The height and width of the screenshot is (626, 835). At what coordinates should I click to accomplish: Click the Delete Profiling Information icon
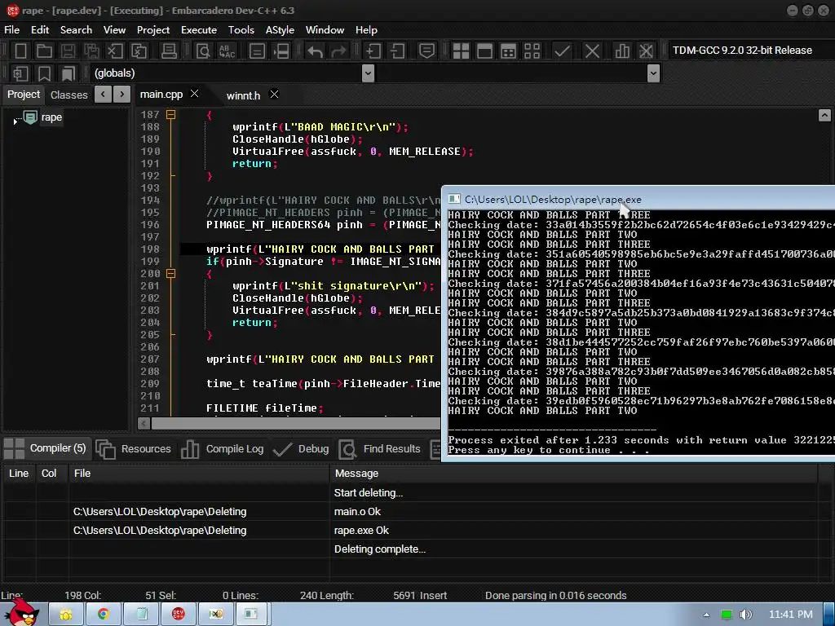click(646, 51)
